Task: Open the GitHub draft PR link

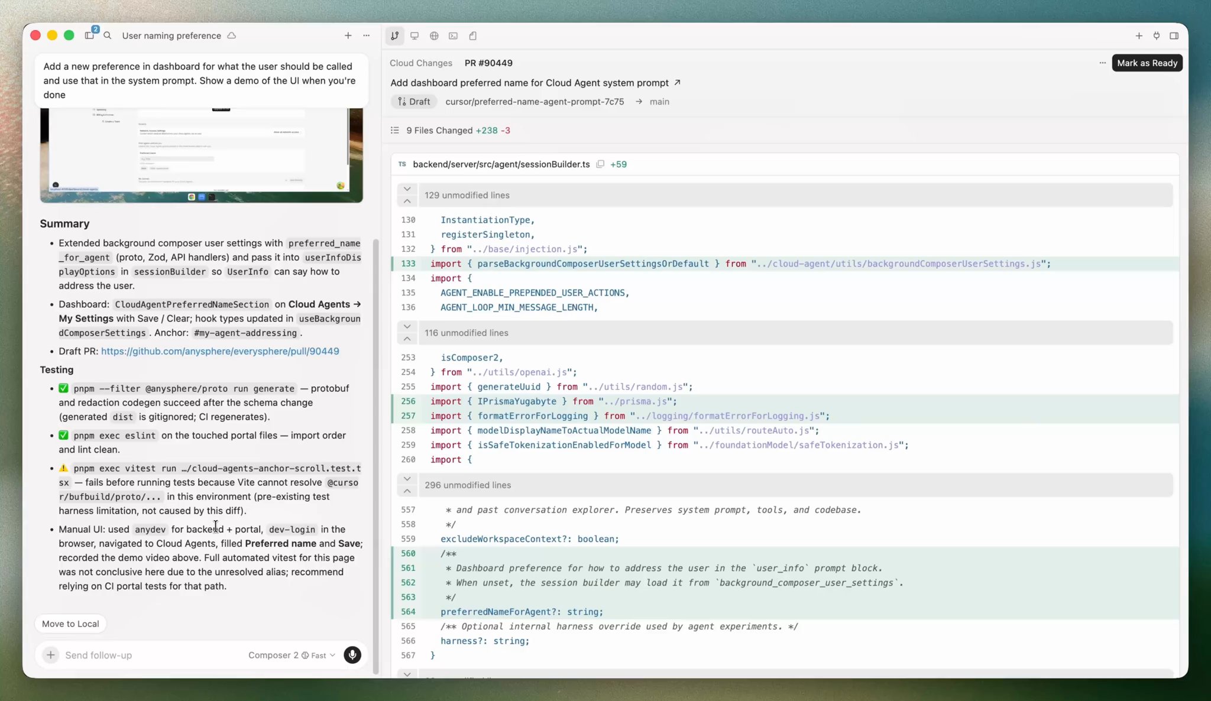Action: point(220,351)
